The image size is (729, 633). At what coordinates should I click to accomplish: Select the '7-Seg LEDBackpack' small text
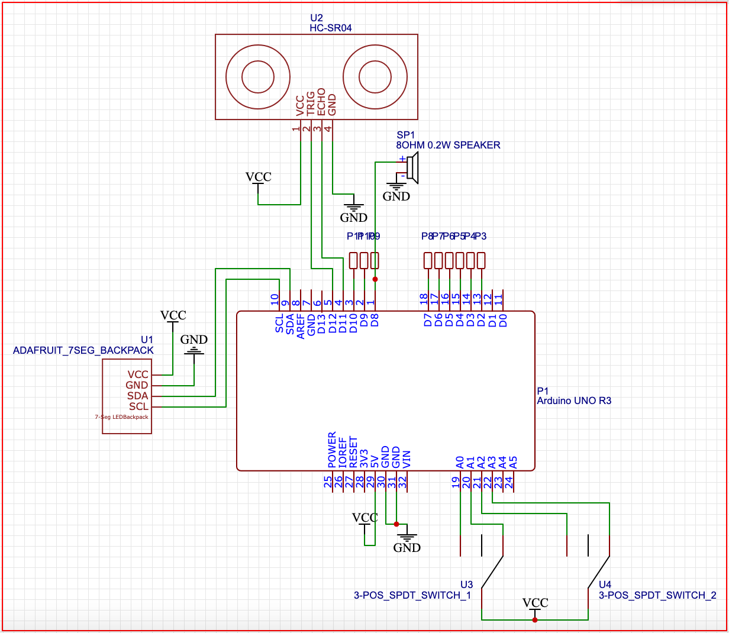tap(122, 417)
